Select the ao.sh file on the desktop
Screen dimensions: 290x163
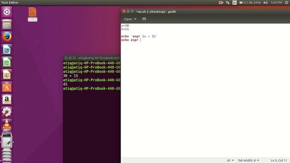pyautogui.click(x=33, y=14)
